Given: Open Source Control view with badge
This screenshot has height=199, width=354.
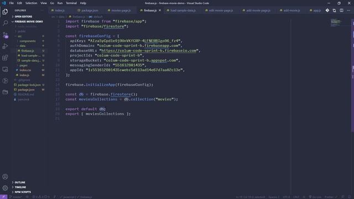Looking at the screenshot, I should pyautogui.click(x=5, y=35).
